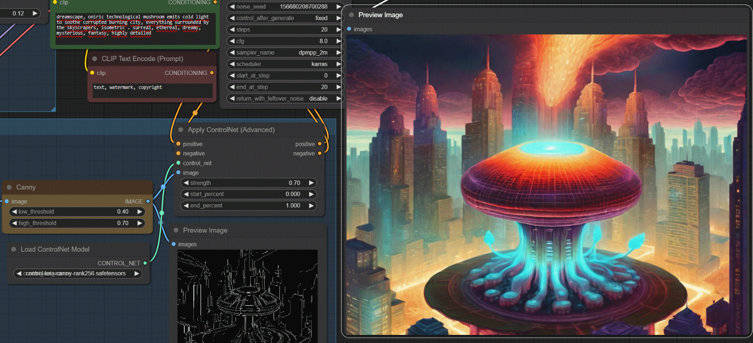Image resolution: width=753 pixels, height=343 pixels.
Task: Click the right arrow on noise_seed
Action: (338, 7)
